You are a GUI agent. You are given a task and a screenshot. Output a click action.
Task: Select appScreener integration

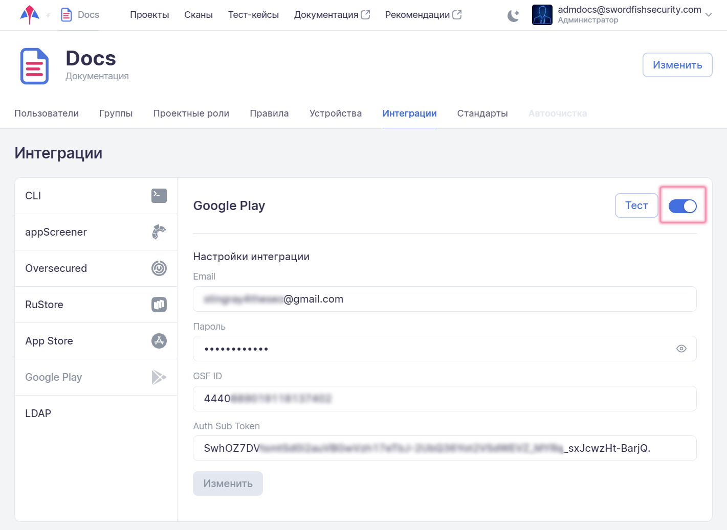click(x=96, y=232)
